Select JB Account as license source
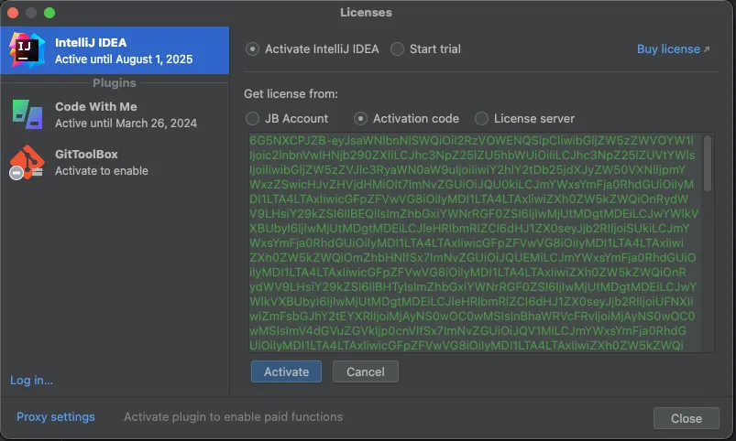 (253, 118)
